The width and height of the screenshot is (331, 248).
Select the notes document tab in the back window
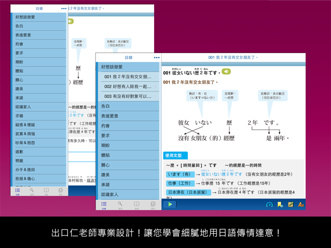coord(61,191)
